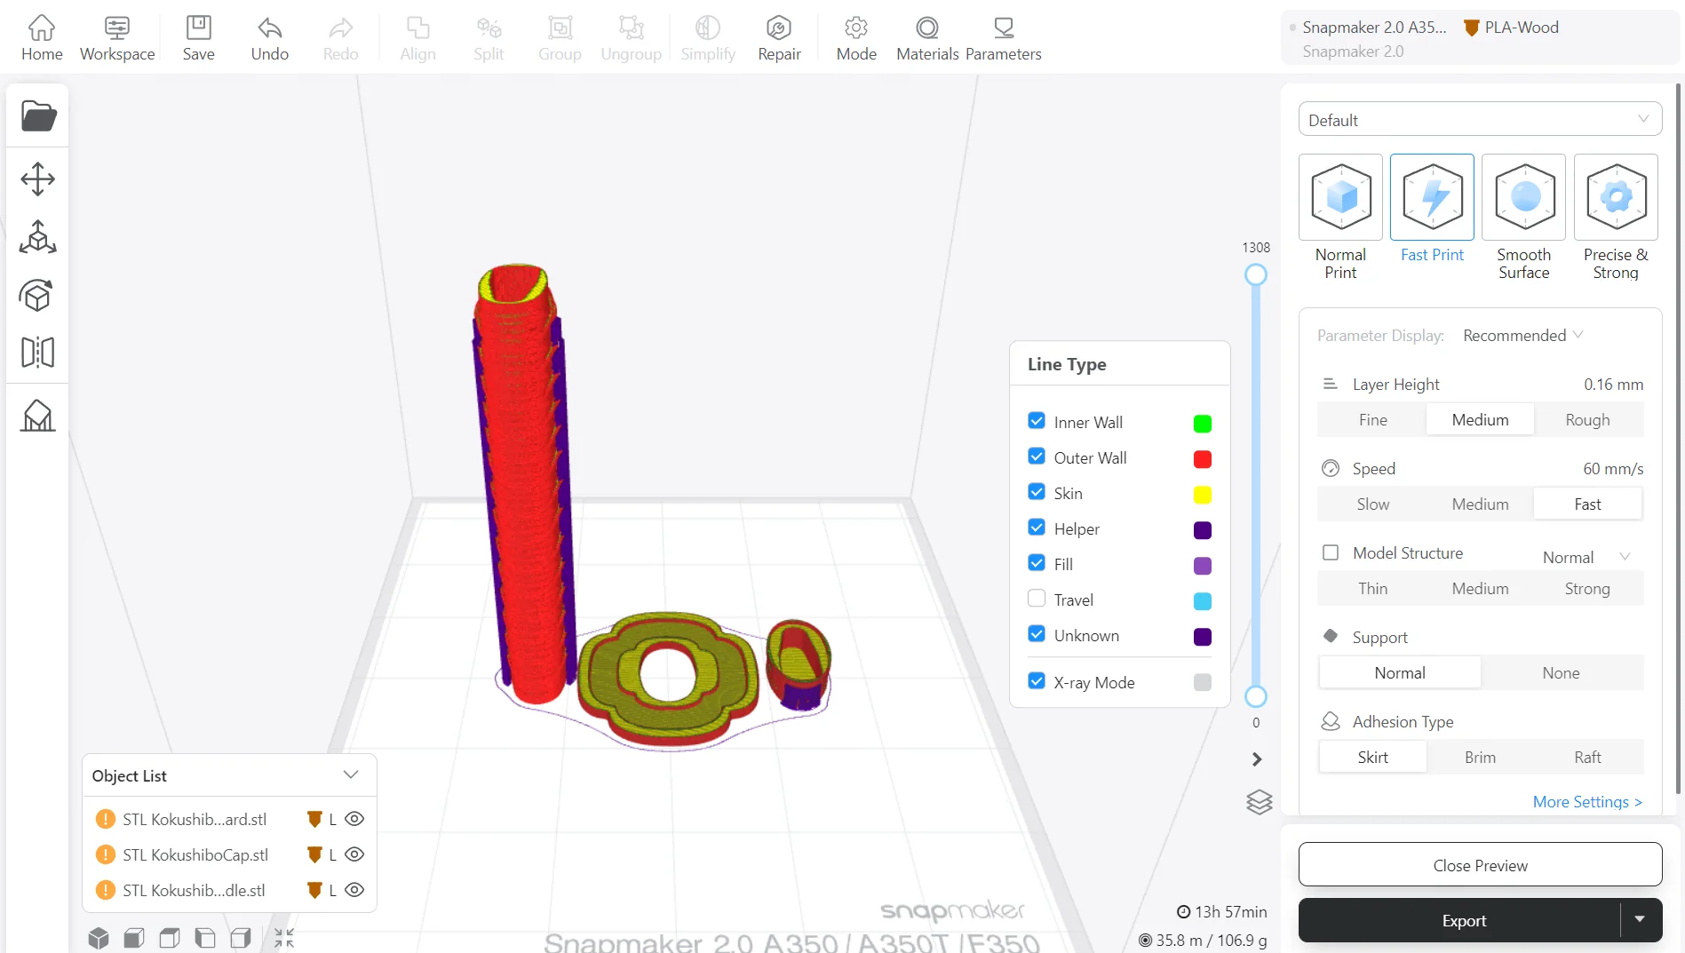Open the Default profile dropdown
This screenshot has width=1685, height=953.
[1480, 120]
